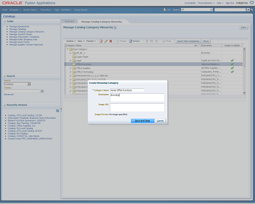Click the left pane collapse splitter handle

coord(61,109)
